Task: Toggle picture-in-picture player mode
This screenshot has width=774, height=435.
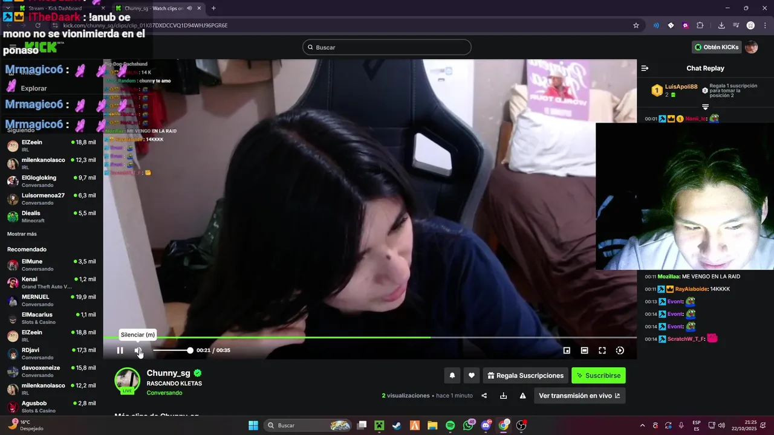Action: coord(567,350)
